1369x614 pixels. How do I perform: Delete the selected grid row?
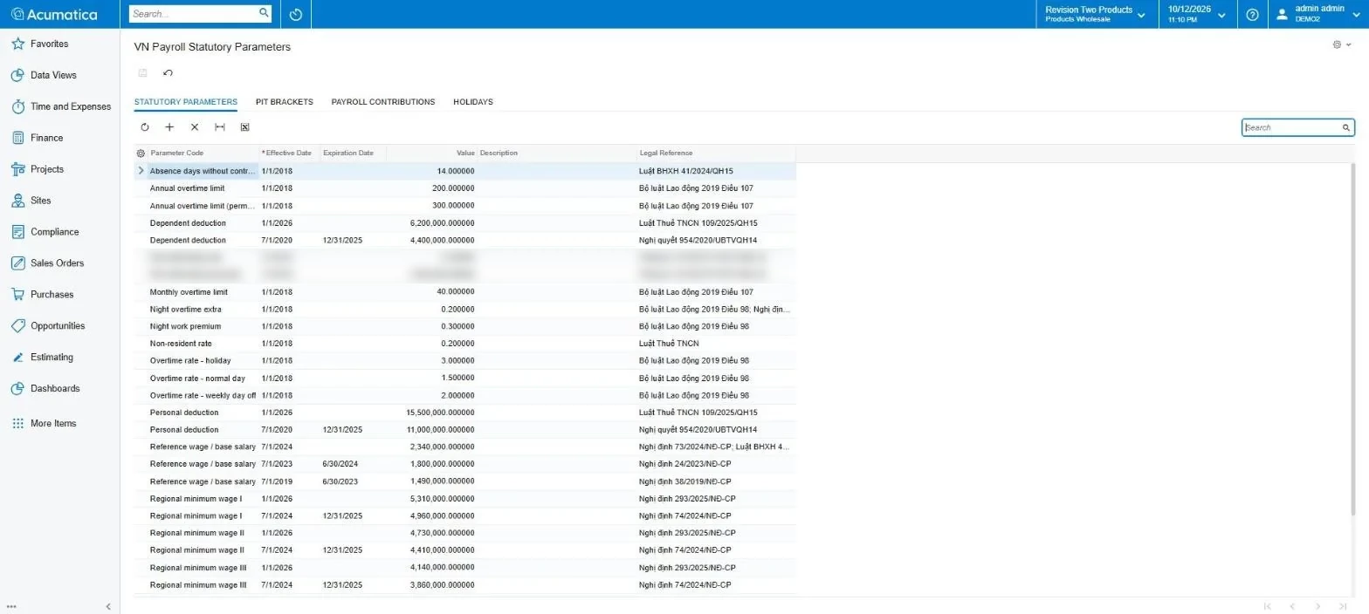(195, 127)
